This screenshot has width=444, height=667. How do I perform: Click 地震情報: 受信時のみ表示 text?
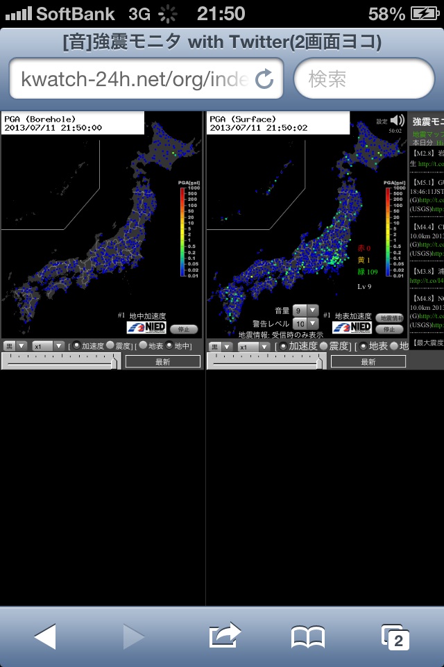coord(281,335)
